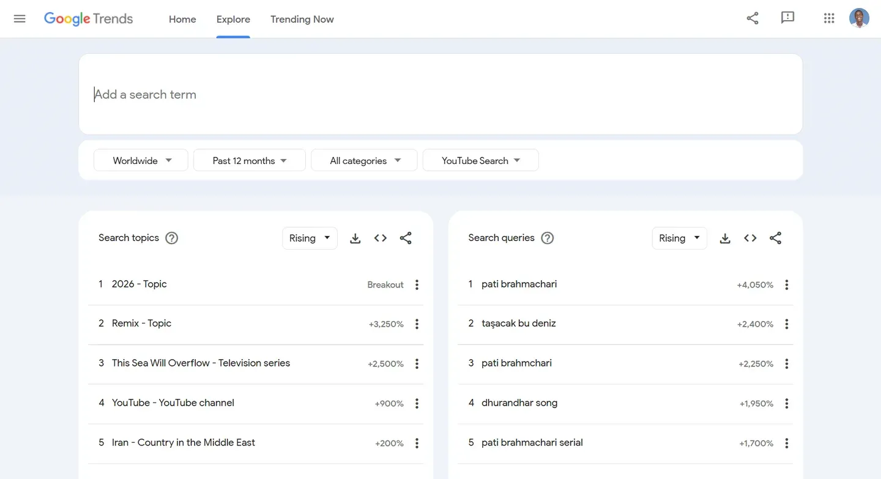The width and height of the screenshot is (881, 479).
Task: Open the YouTube Search source dropdown
Action: pos(481,160)
